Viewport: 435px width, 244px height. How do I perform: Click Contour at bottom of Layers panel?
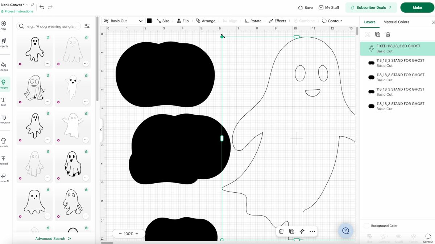[x=428, y=238]
